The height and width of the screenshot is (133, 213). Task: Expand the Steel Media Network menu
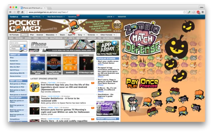[56, 17]
